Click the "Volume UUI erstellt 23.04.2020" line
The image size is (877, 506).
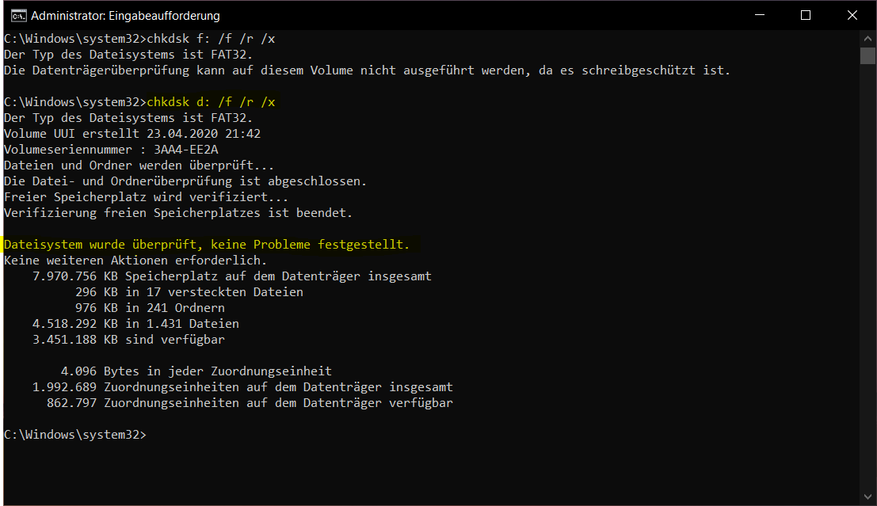132,134
